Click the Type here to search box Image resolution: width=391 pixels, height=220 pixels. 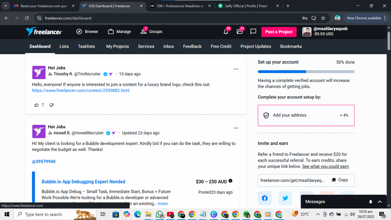(x=55, y=214)
